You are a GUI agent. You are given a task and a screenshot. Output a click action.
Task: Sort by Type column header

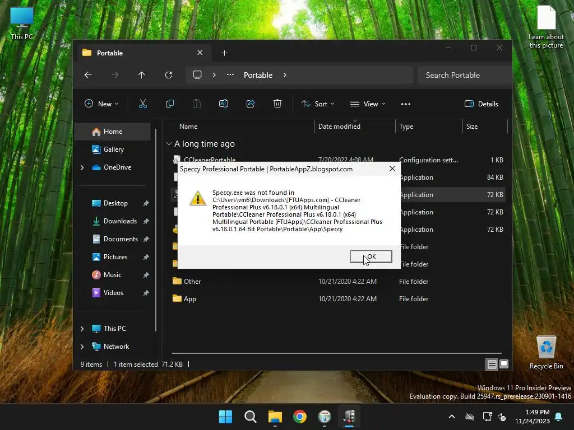click(406, 126)
